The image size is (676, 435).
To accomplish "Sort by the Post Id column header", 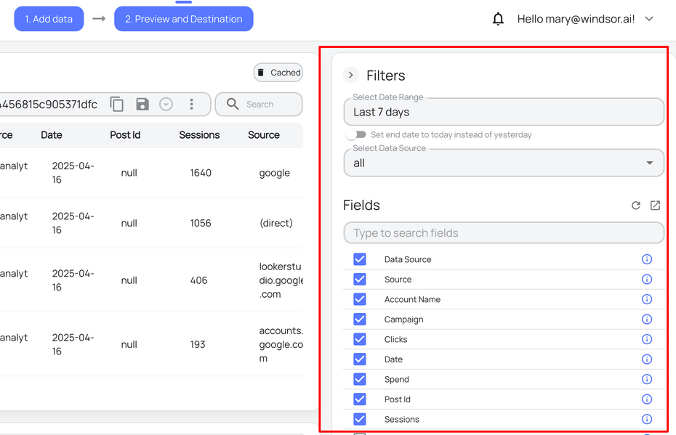I will tap(125, 135).
